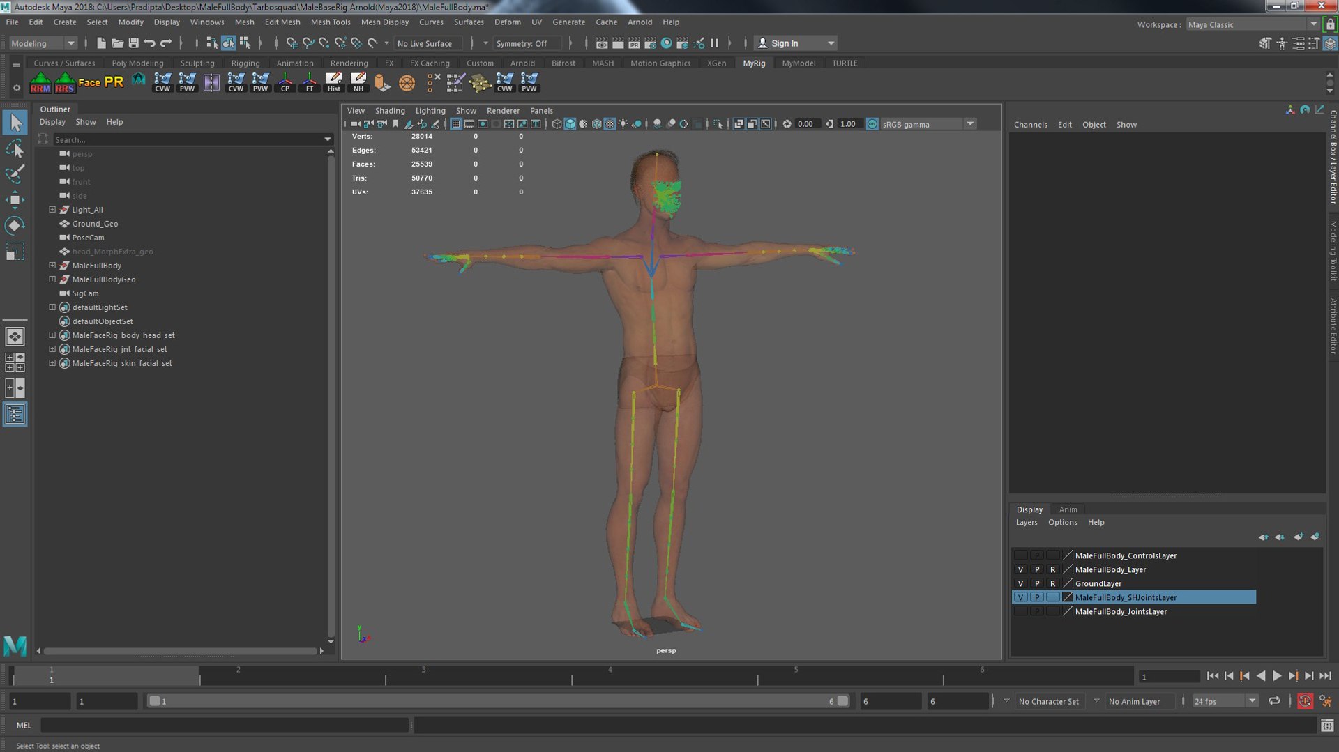Save the current scene
The image size is (1339, 752).
(133, 43)
